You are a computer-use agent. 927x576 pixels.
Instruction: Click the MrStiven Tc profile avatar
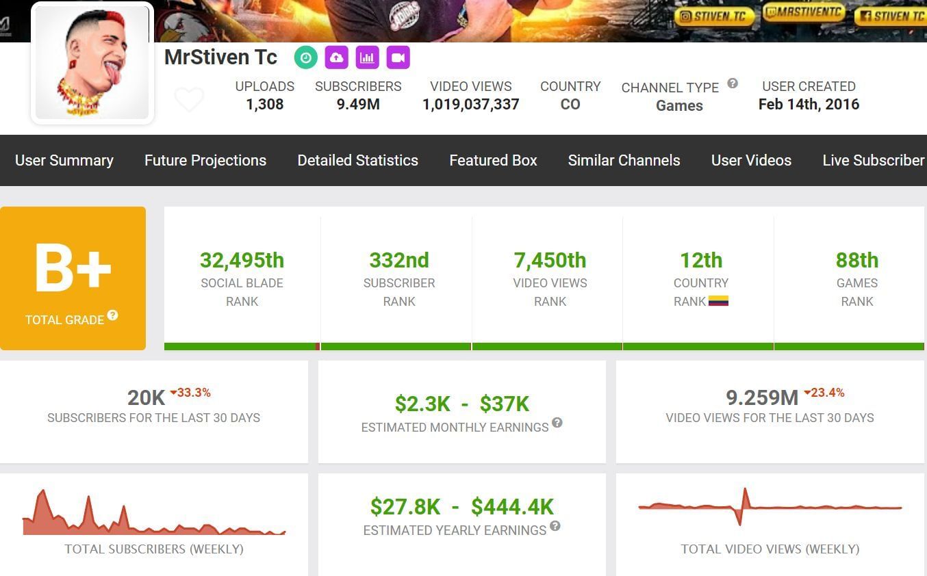coord(92,64)
